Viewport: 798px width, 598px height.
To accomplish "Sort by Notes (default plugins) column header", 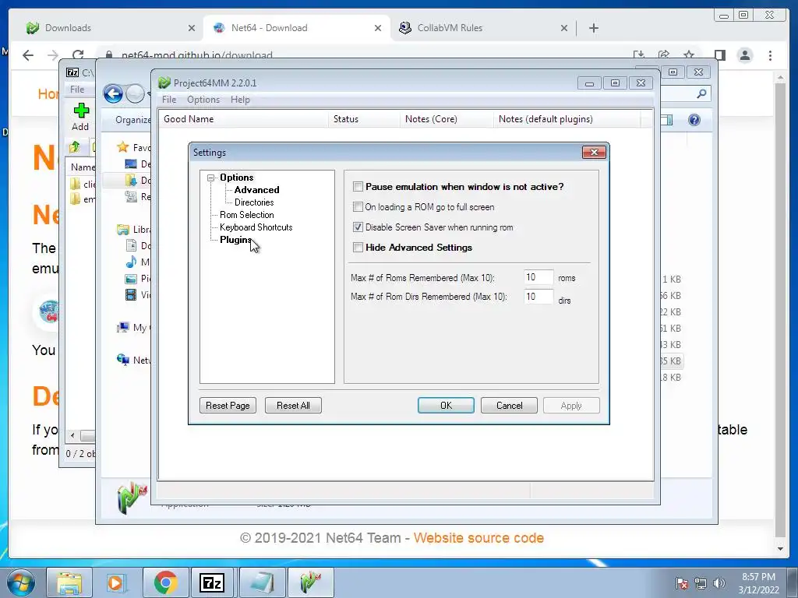I will pyautogui.click(x=567, y=119).
